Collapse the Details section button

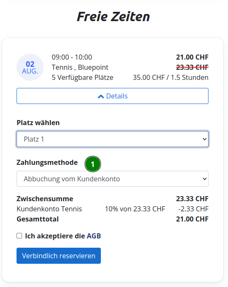pos(112,96)
